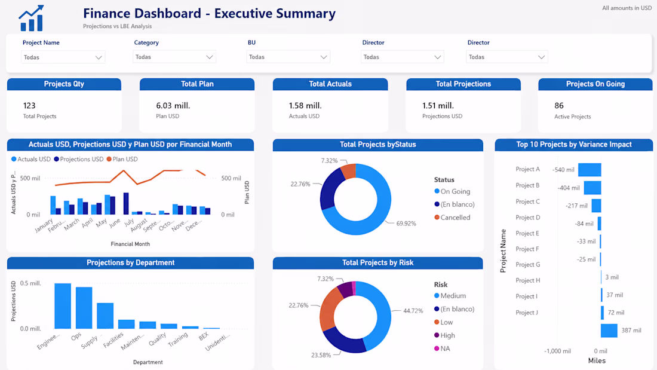Select the Engineering department bar
657x370 pixels.
[63, 306]
